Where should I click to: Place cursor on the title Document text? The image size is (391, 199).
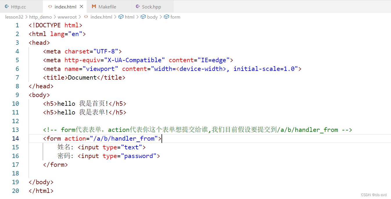point(82,78)
